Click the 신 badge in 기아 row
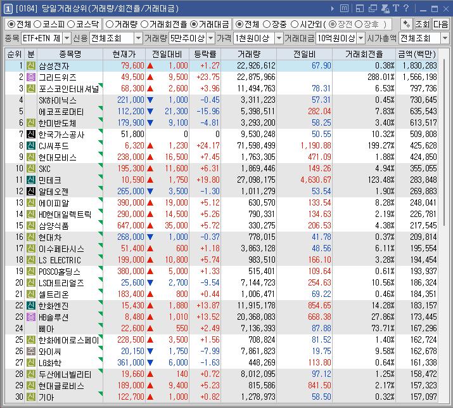Viewport: 453px width, 408px height. pyautogui.click(x=31, y=397)
